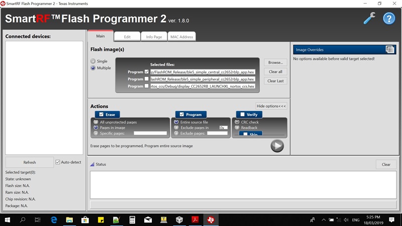Viewport: 402px width, 226px height.
Task: Open the Info Page tab
Action: (154, 37)
